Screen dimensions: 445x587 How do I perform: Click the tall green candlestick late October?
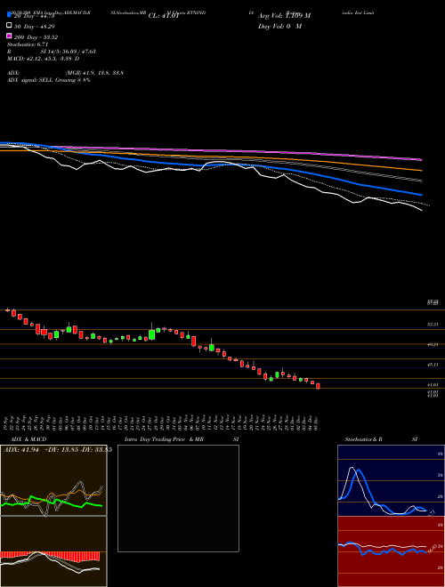tap(151, 334)
